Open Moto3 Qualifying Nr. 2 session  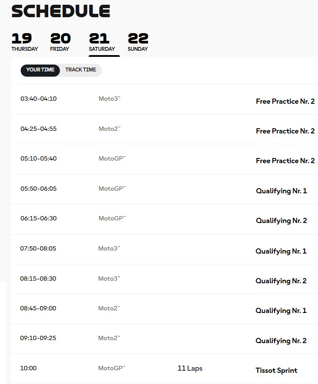(281, 281)
